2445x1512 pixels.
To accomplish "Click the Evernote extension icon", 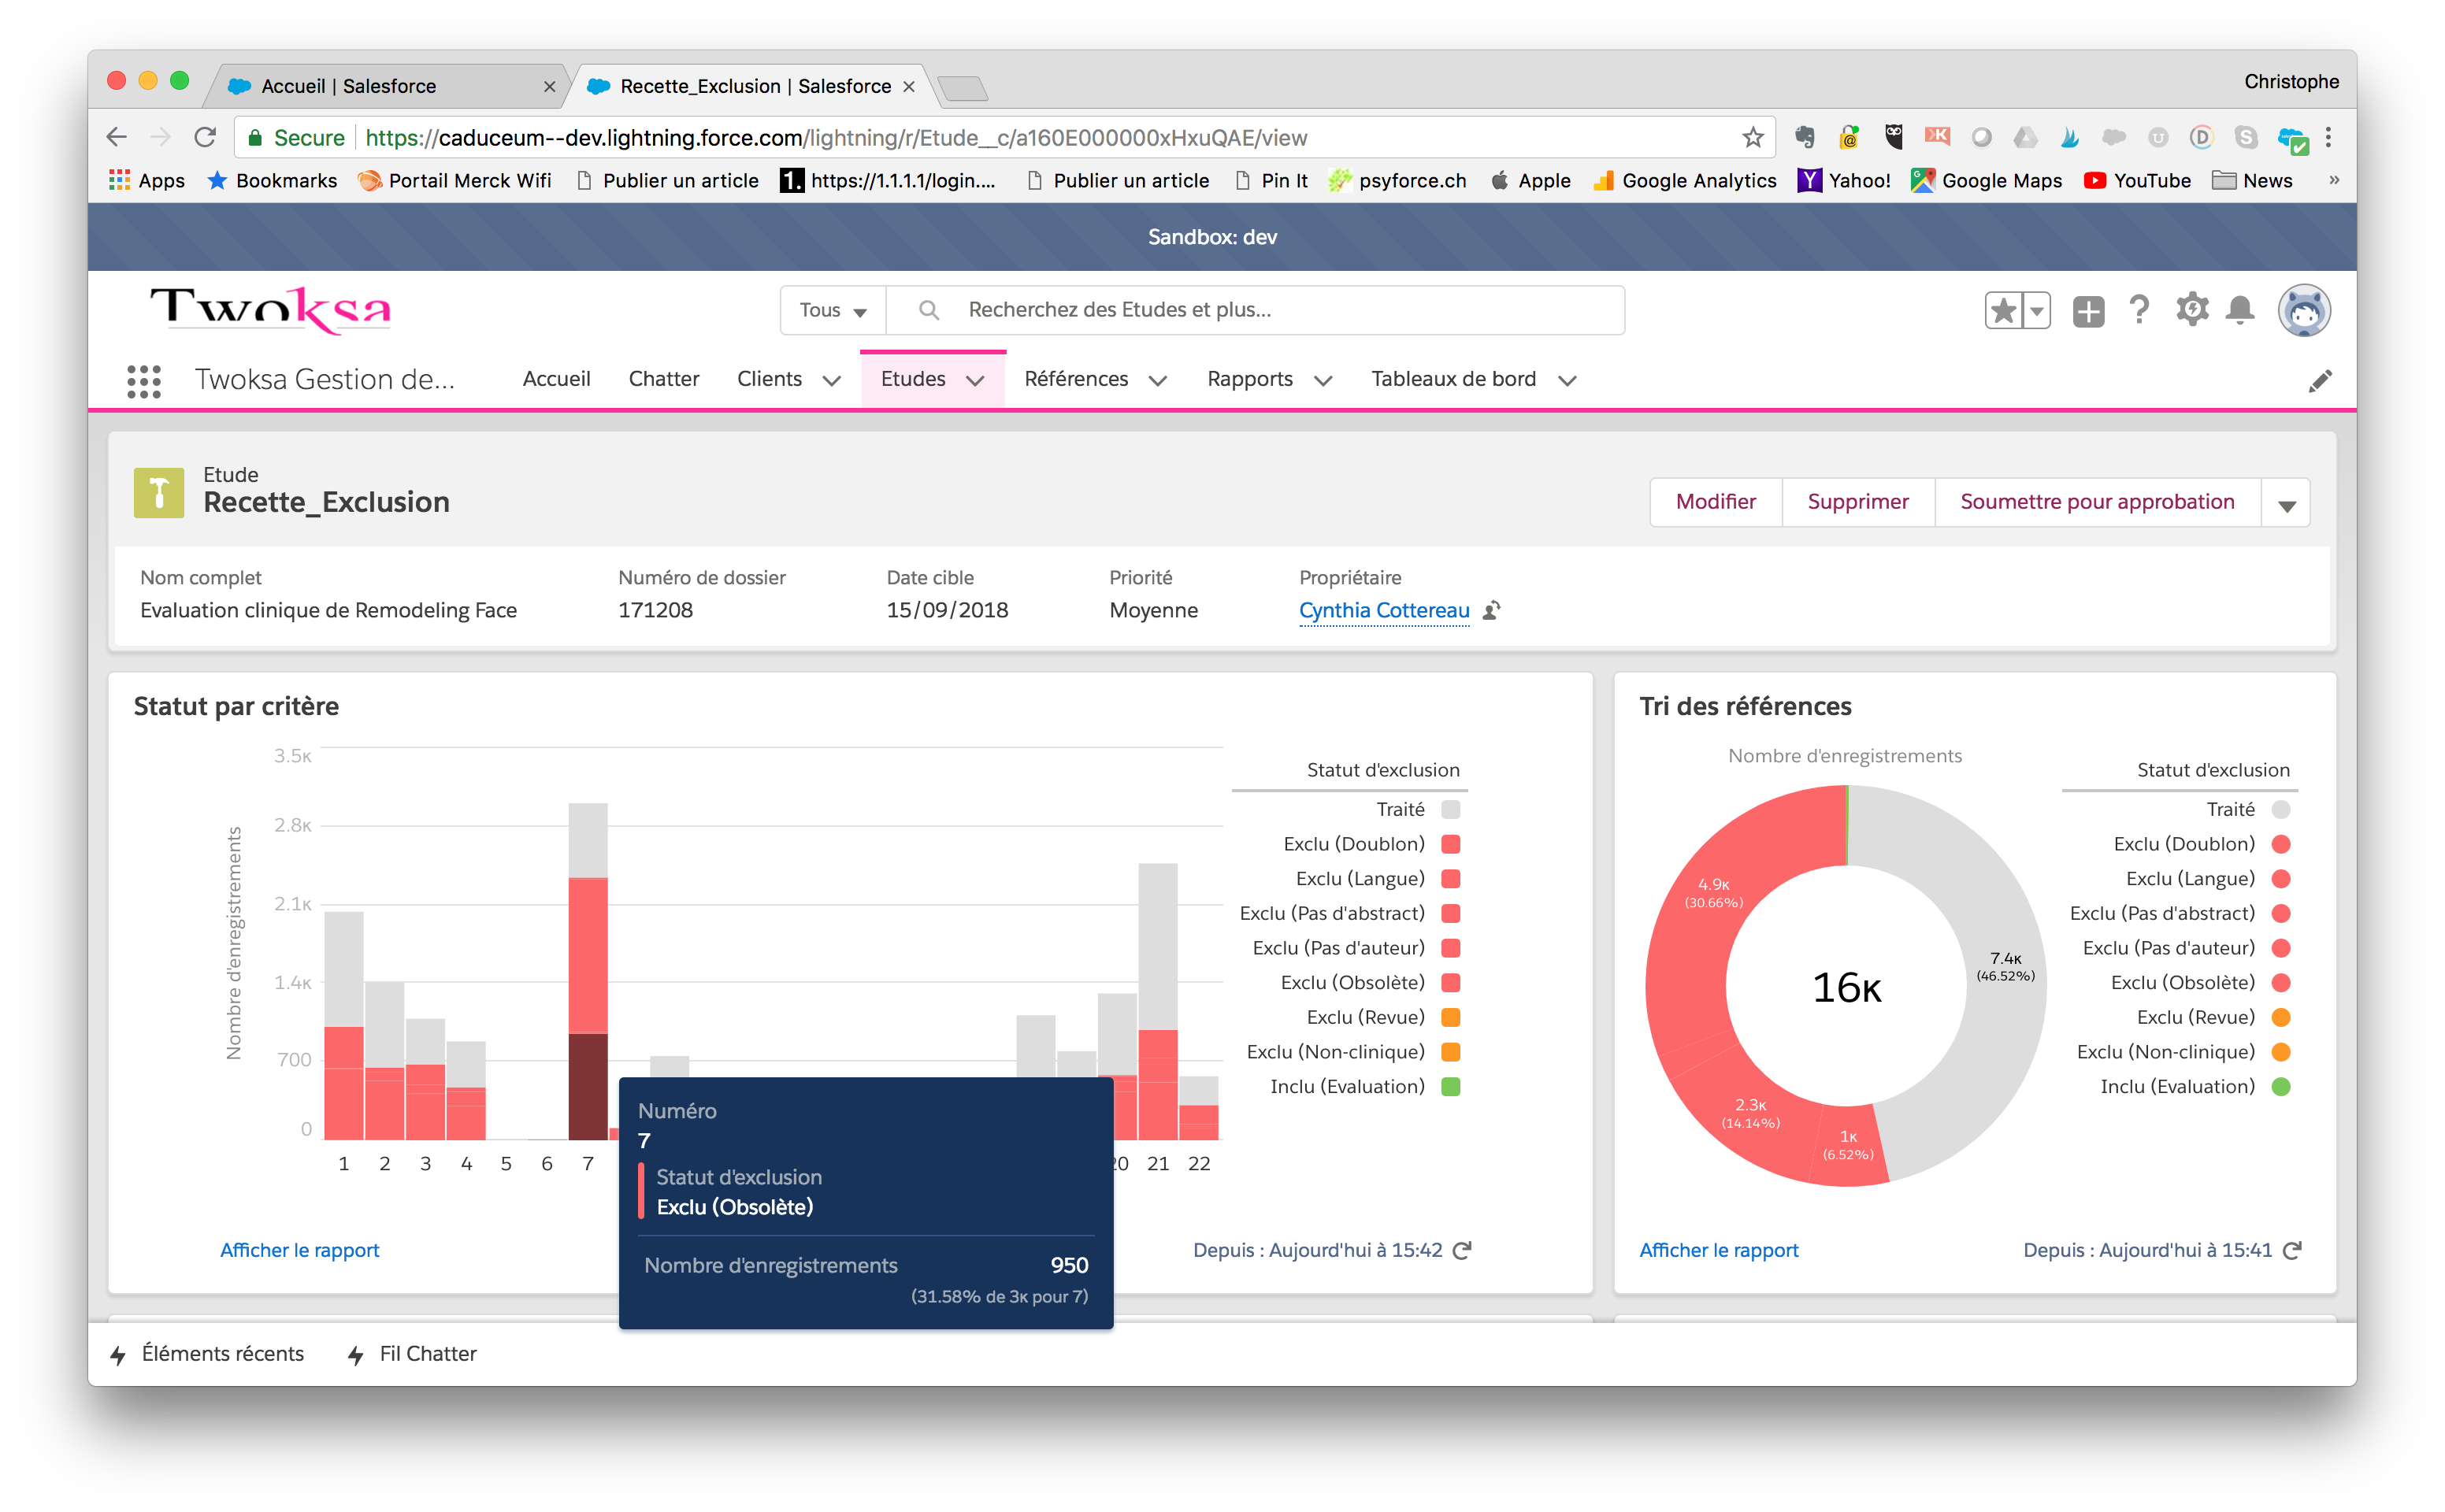I will pos(1805,137).
